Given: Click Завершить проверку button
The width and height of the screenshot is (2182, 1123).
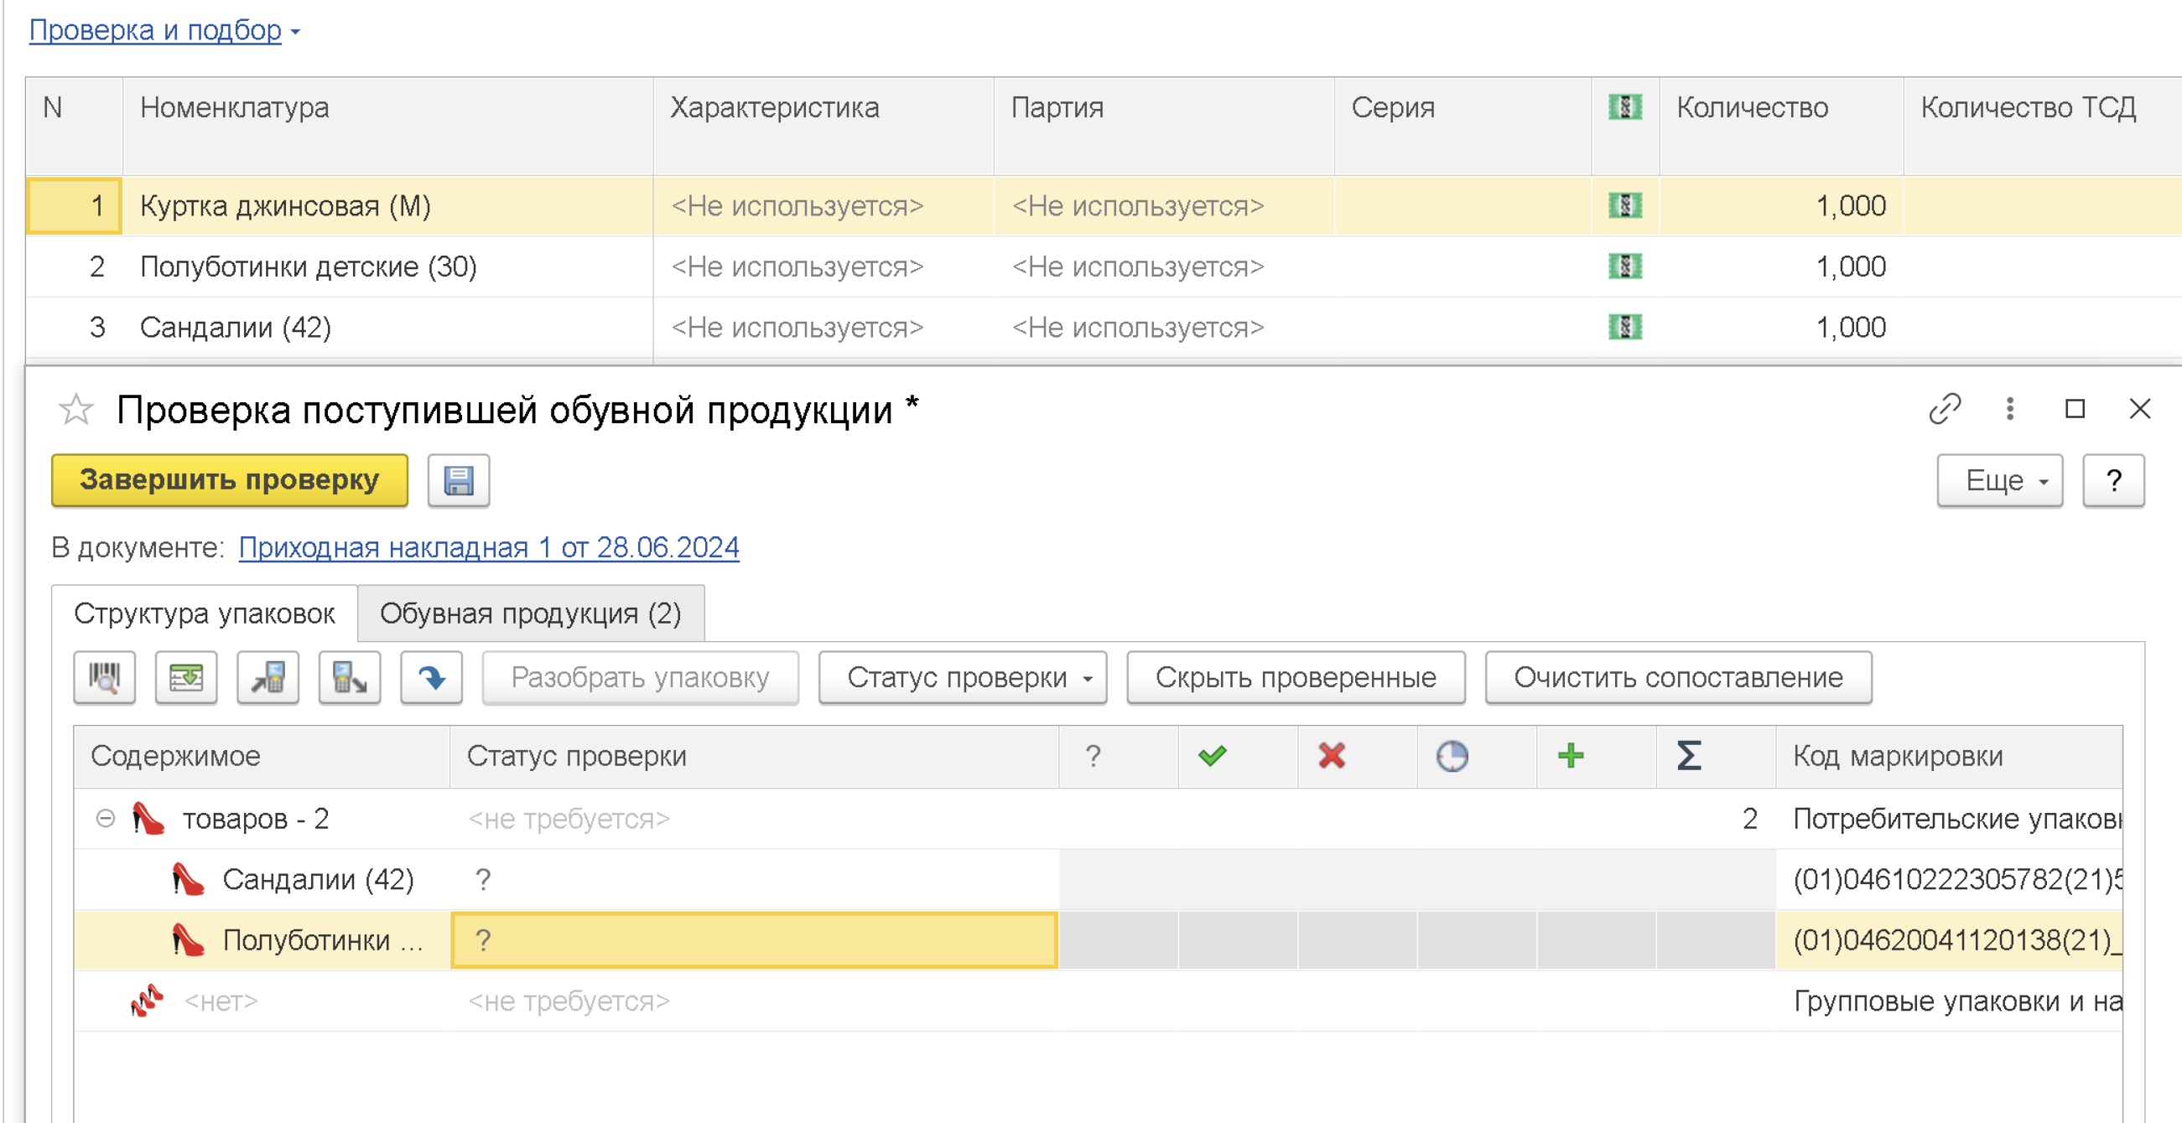Looking at the screenshot, I should 230,481.
